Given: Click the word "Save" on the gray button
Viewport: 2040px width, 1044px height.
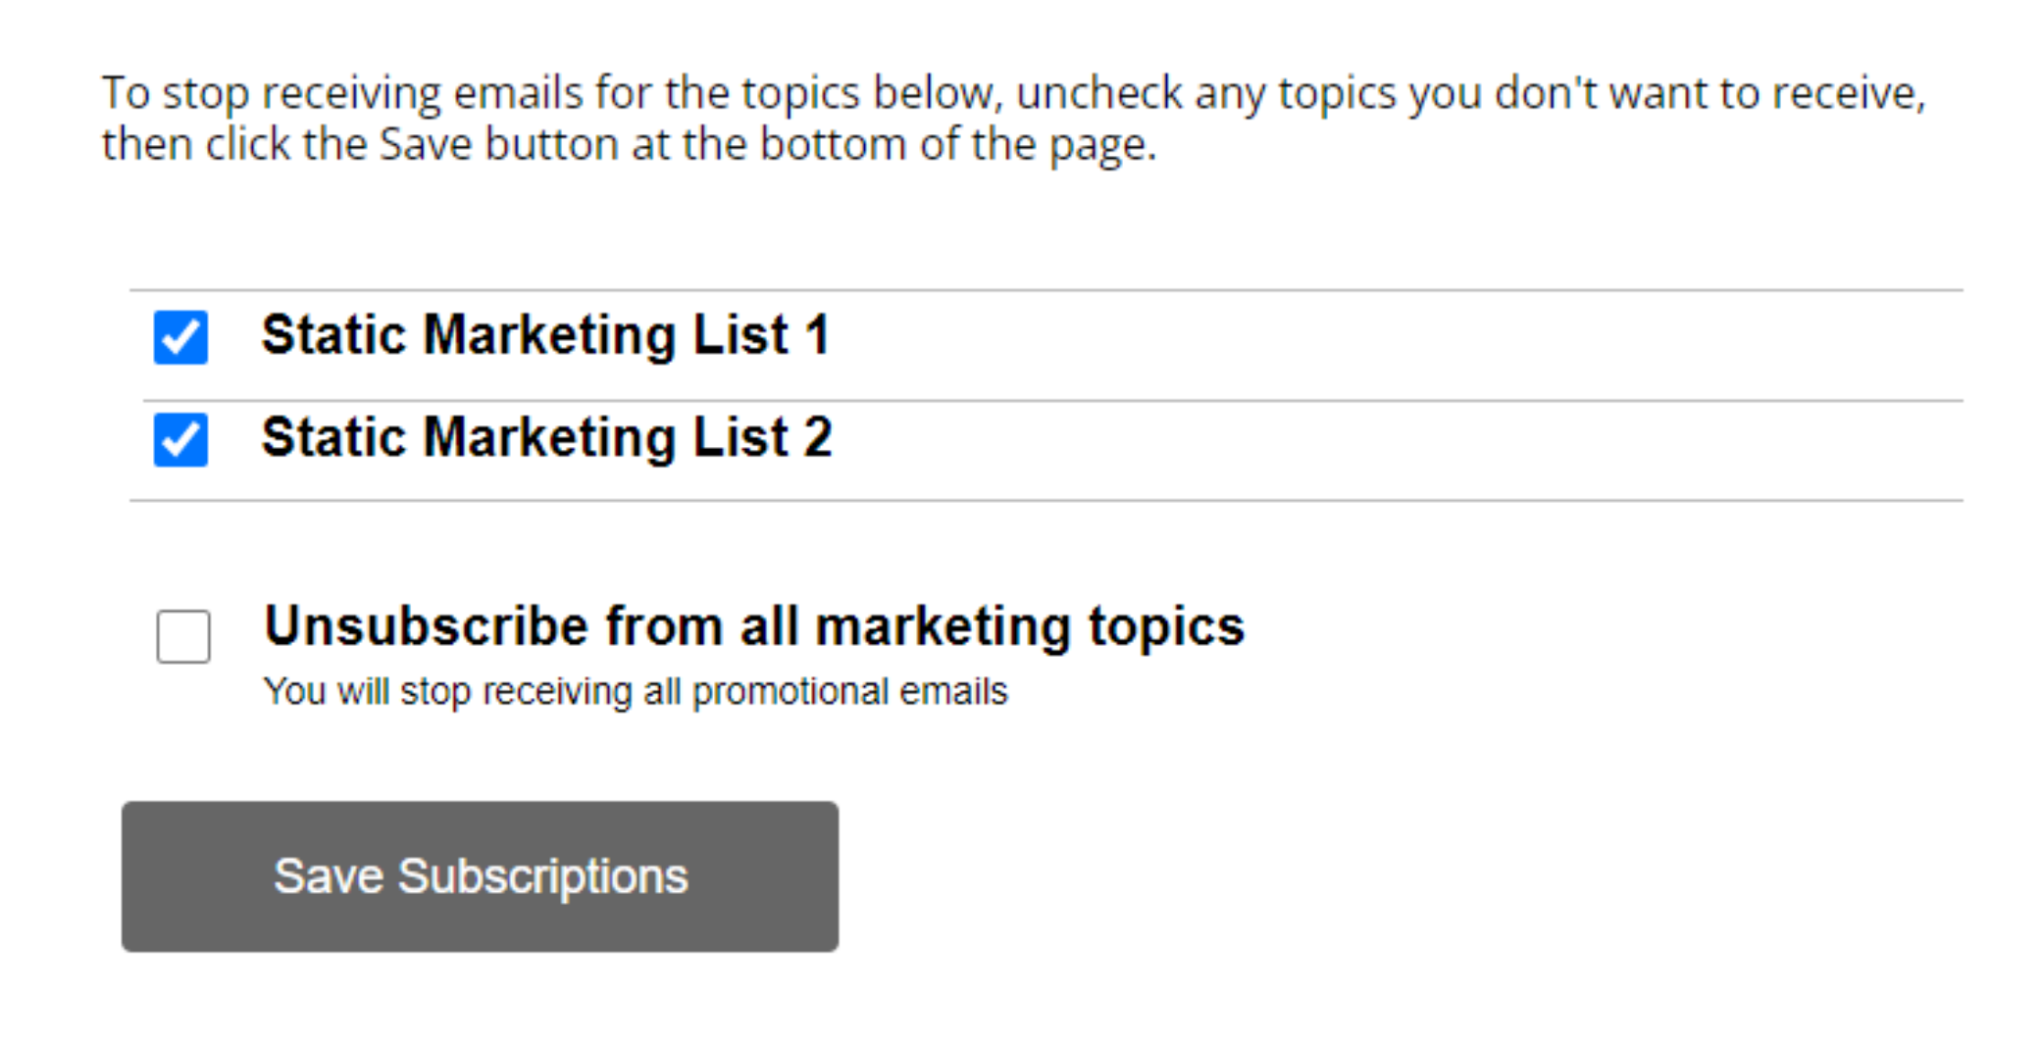Looking at the screenshot, I should [x=329, y=876].
